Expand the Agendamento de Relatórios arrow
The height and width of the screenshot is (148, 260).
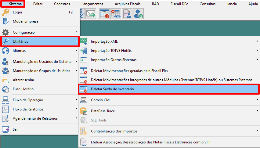point(76,118)
